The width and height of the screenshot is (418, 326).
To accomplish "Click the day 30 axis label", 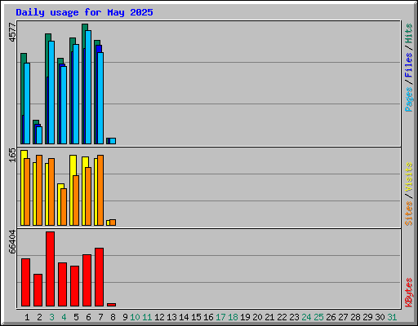I will coord(380,317).
